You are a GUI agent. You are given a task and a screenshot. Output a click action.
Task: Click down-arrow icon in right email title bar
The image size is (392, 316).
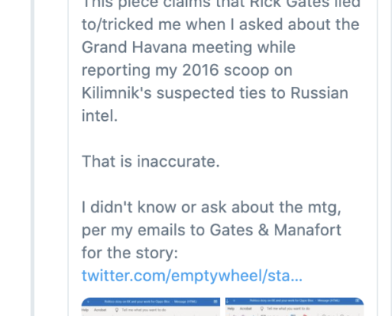point(228,300)
